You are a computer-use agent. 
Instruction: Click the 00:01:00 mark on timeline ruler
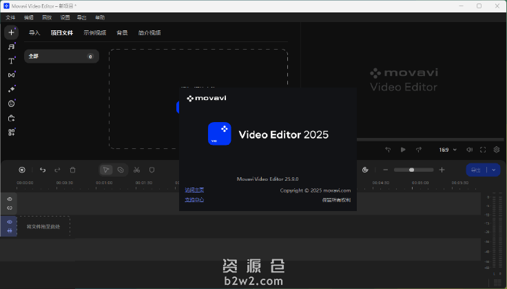pos(104,183)
